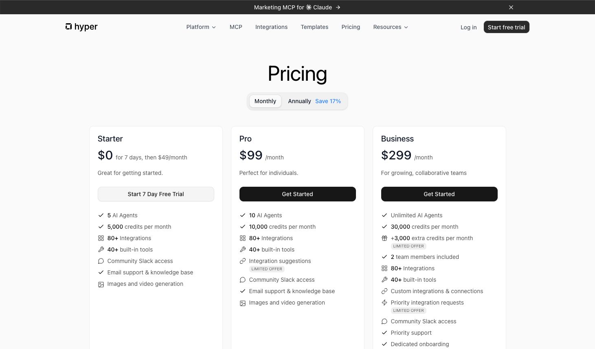Click lightning icon beside Priority integration requests
Viewport: 595px width, 349px height.
click(384, 303)
